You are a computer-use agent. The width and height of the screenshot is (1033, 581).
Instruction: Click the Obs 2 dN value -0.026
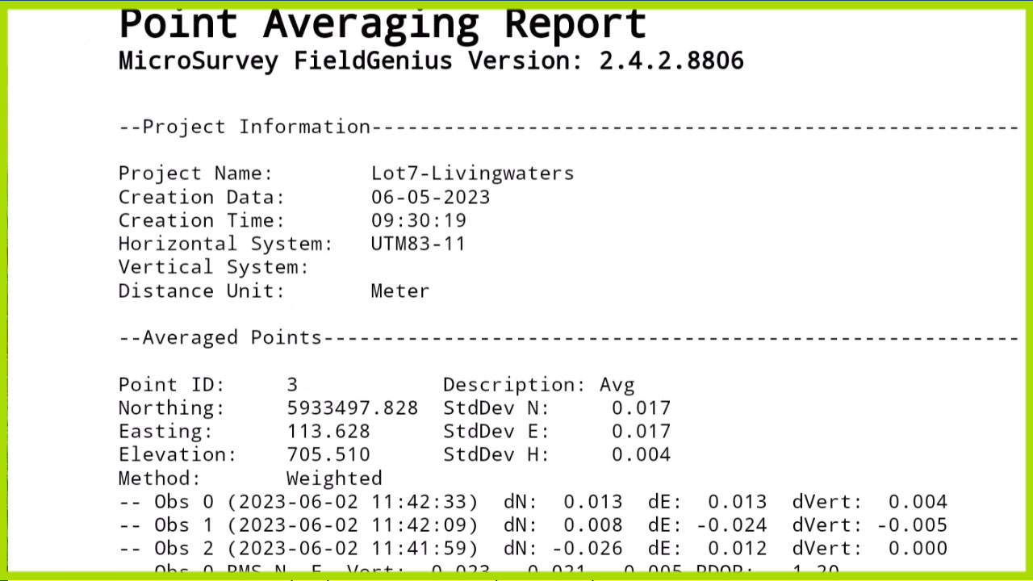coord(587,549)
